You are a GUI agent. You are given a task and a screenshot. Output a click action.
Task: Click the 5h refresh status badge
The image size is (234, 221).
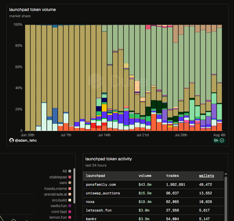coord(219,140)
